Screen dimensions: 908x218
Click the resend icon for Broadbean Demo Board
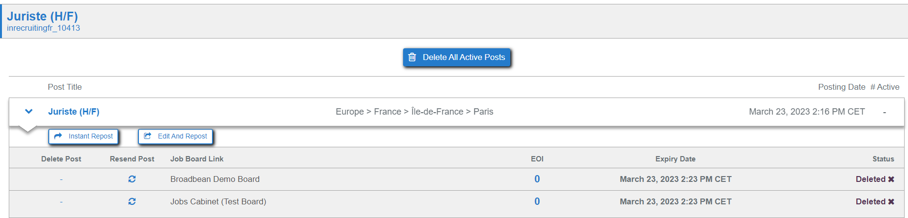pyautogui.click(x=132, y=179)
